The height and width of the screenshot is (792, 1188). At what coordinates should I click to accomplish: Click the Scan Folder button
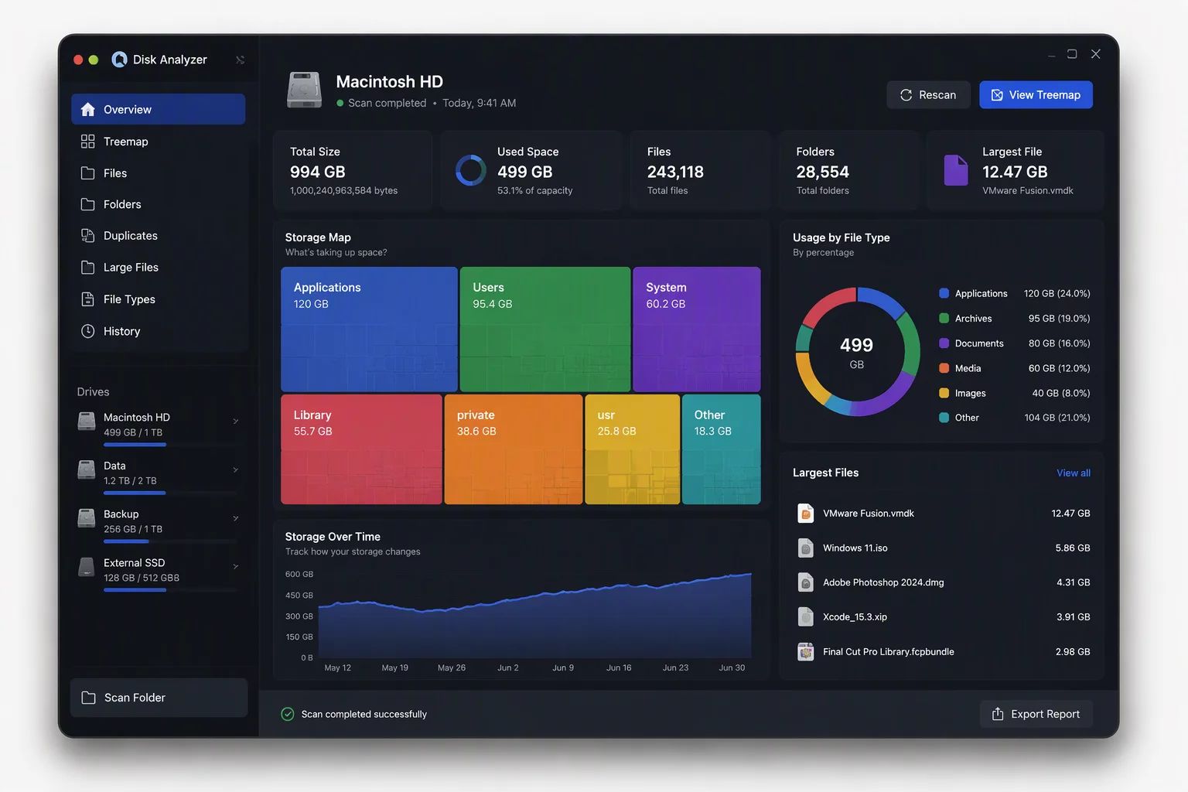159,698
